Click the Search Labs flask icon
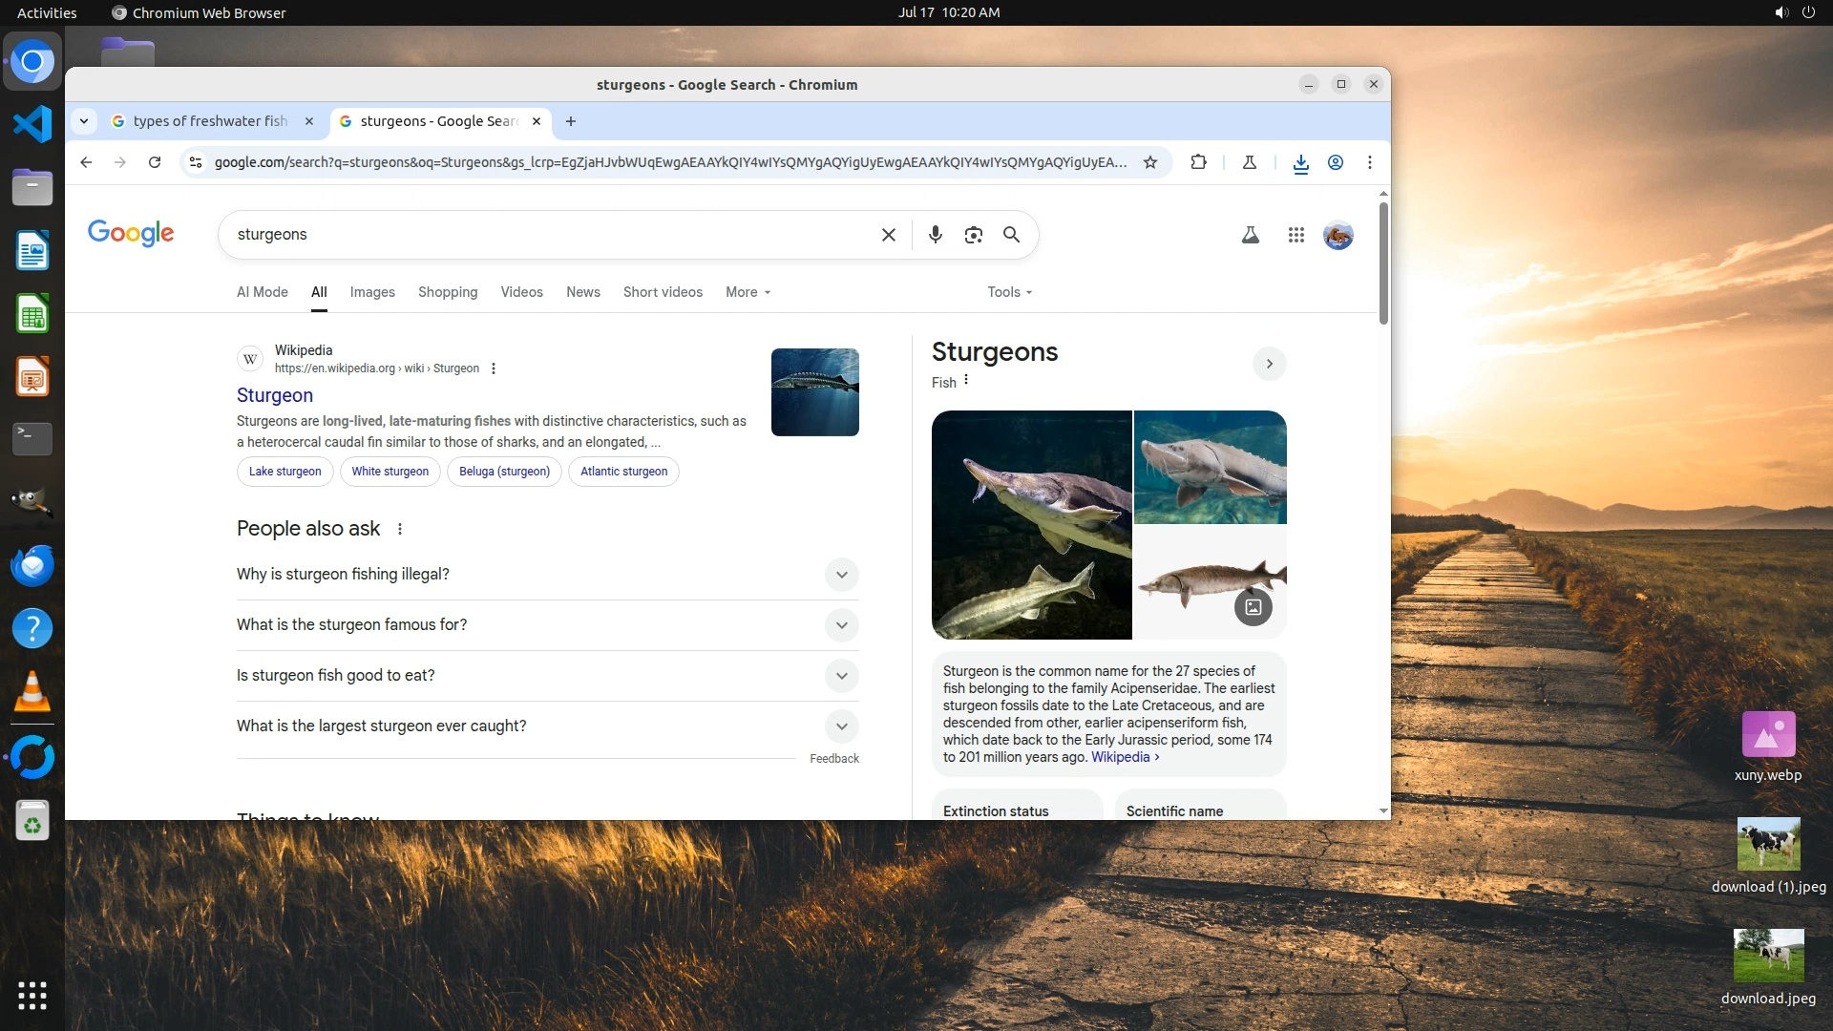1833x1031 pixels. (x=1250, y=235)
